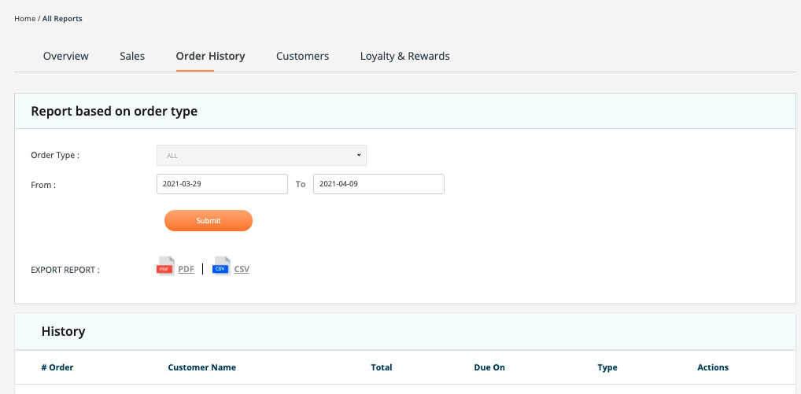Screen dimensions: 801x394
Task: Export report via CSV link
Action: [242, 270]
